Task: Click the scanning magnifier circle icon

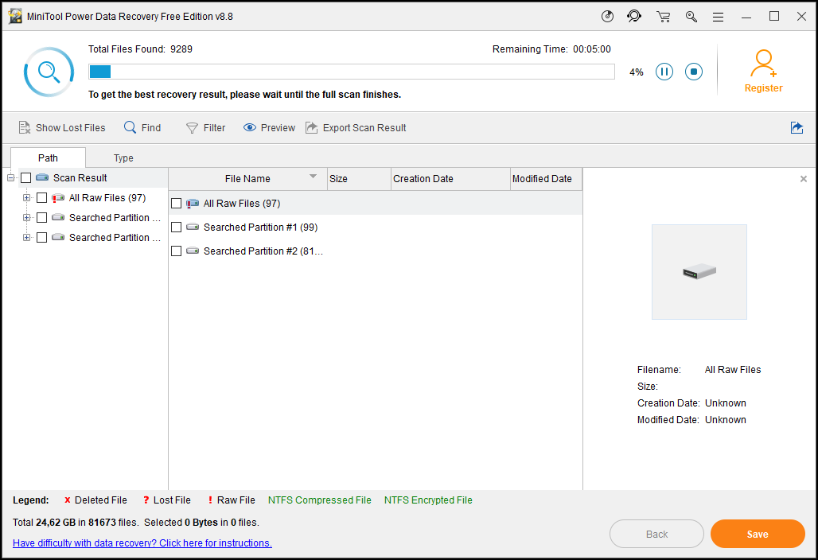Action: coord(49,72)
